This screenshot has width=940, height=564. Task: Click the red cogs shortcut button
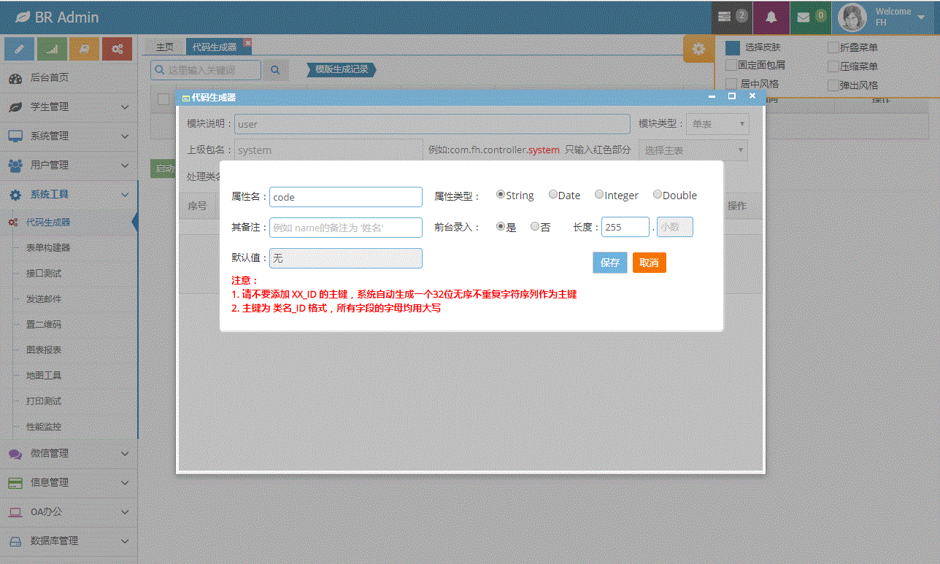click(x=117, y=49)
